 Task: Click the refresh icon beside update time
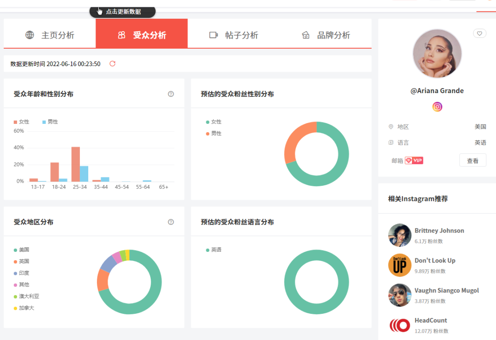pyautogui.click(x=113, y=63)
